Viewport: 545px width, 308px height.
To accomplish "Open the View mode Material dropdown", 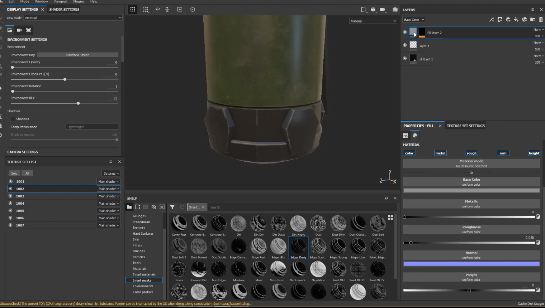I will (73, 18).
